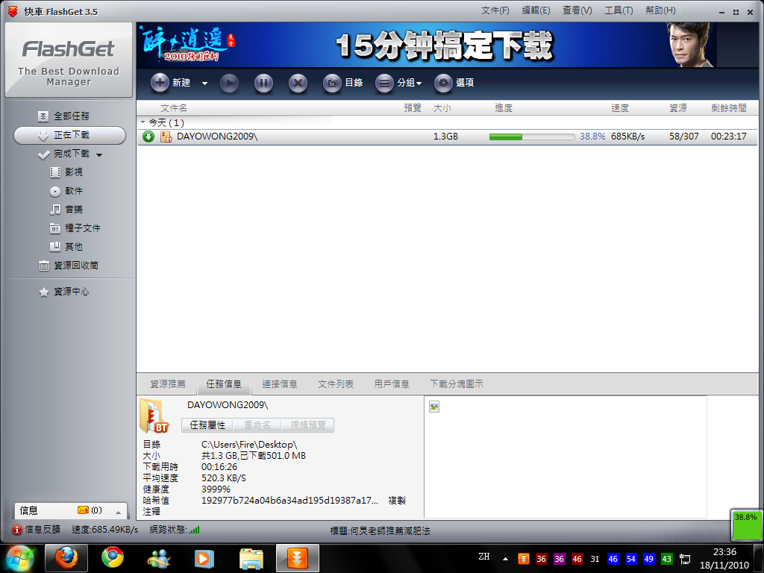Screen dimensions: 764x573
Task: Sort by 大小 column header
Action: coord(442,108)
